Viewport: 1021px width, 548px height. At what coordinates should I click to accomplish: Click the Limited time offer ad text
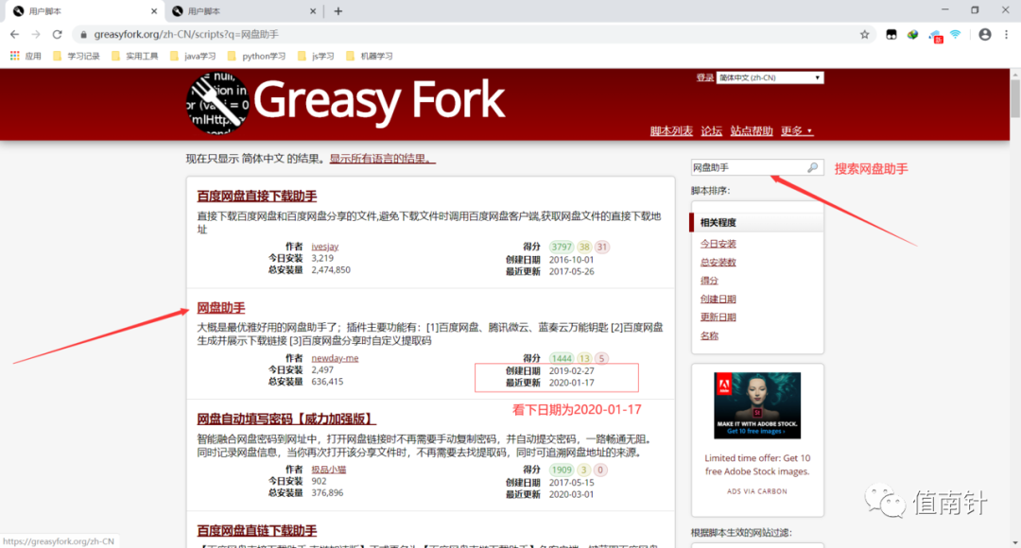pyautogui.click(x=757, y=465)
